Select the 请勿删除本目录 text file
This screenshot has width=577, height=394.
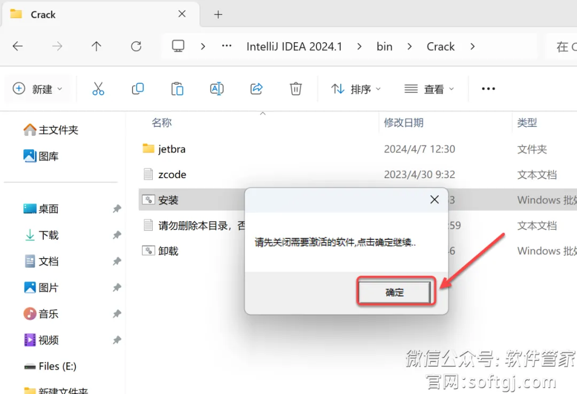point(201,226)
